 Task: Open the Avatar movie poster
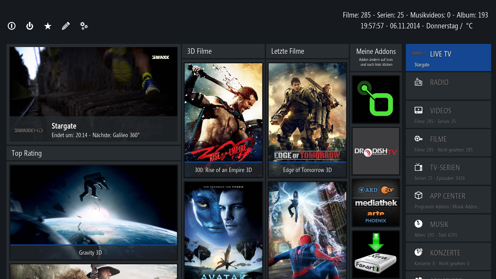tap(223, 230)
